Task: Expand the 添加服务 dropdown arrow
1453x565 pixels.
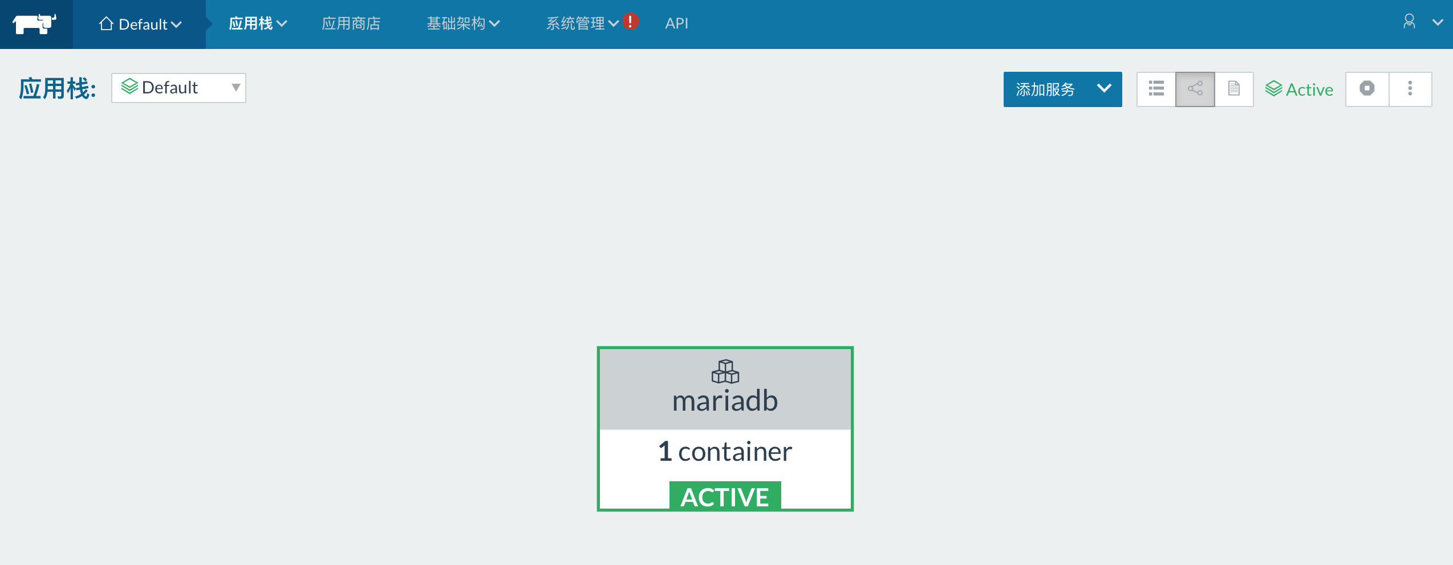Action: click(1104, 89)
